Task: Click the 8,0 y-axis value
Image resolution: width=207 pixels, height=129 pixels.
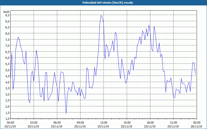Action: click(8, 34)
